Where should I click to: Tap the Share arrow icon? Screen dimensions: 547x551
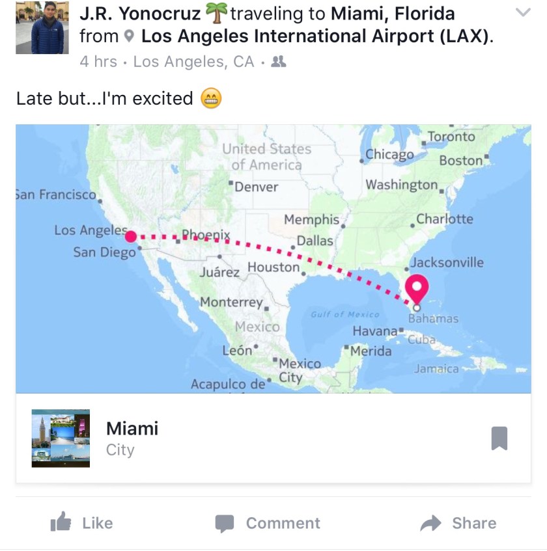431,522
